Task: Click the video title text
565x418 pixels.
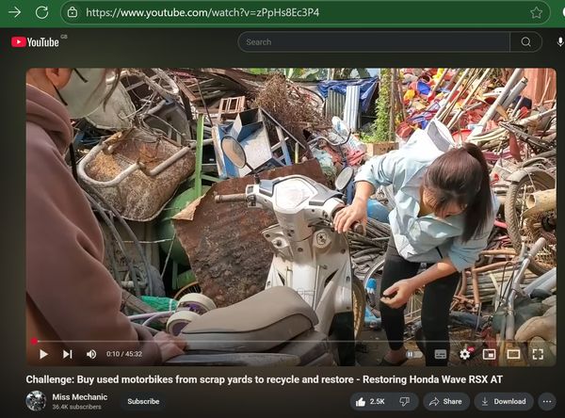Action: coord(264,379)
